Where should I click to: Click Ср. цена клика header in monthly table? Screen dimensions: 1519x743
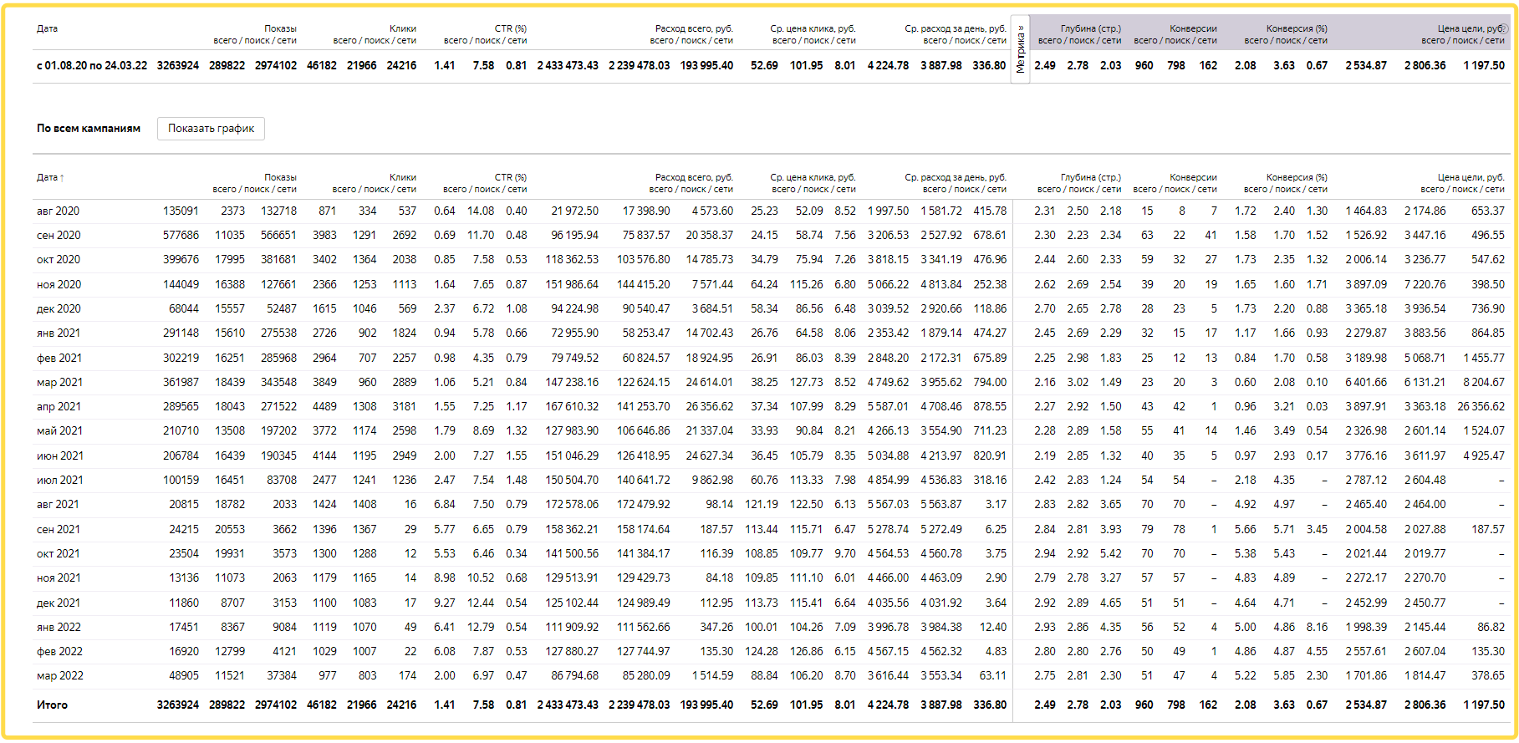click(813, 177)
